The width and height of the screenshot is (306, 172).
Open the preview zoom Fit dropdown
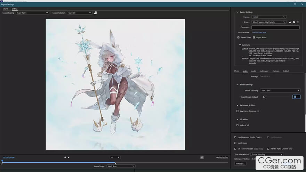(115, 157)
